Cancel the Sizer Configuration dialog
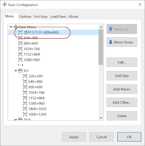 101,137
